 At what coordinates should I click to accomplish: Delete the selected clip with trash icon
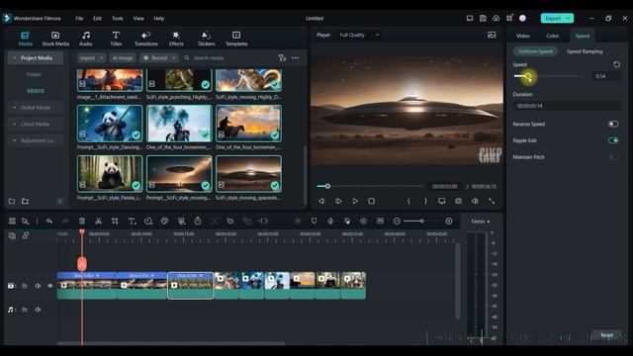[x=82, y=222]
